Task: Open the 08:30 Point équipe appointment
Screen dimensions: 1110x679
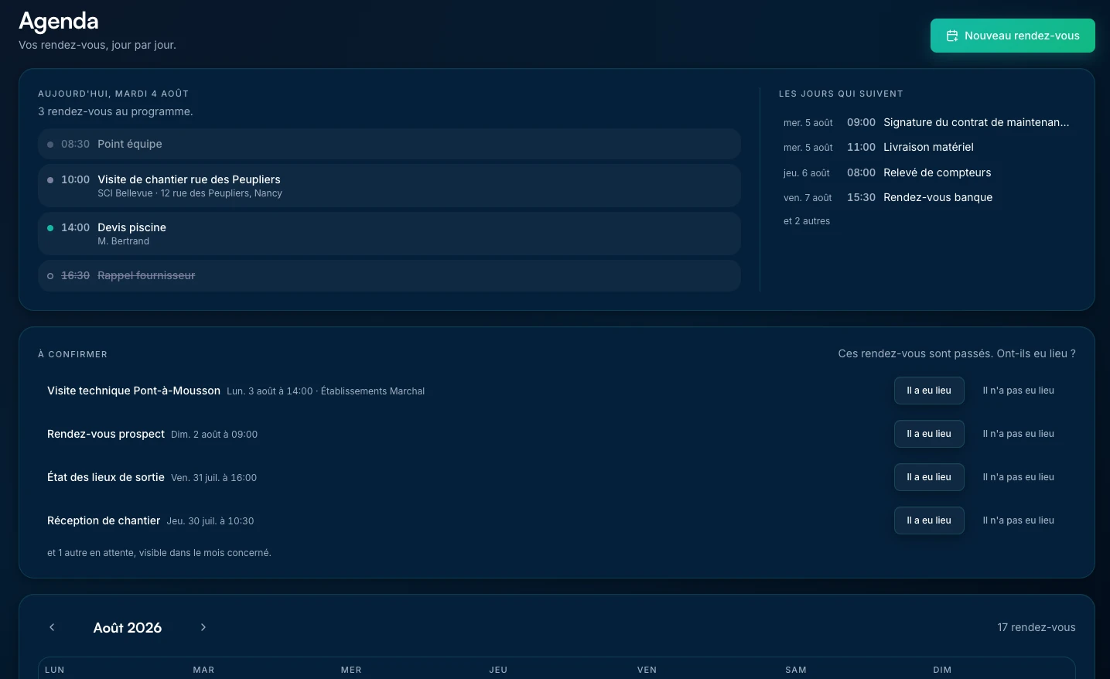Action: (389, 144)
